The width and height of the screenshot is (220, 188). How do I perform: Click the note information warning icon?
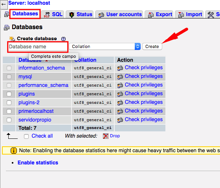pos(14,151)
